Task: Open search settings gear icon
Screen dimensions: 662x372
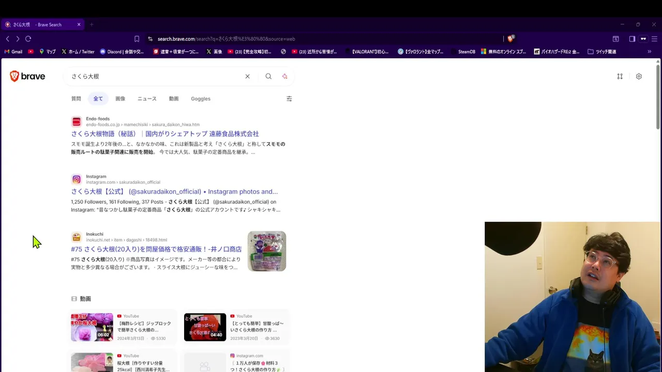Action: [x=639, y=76]
